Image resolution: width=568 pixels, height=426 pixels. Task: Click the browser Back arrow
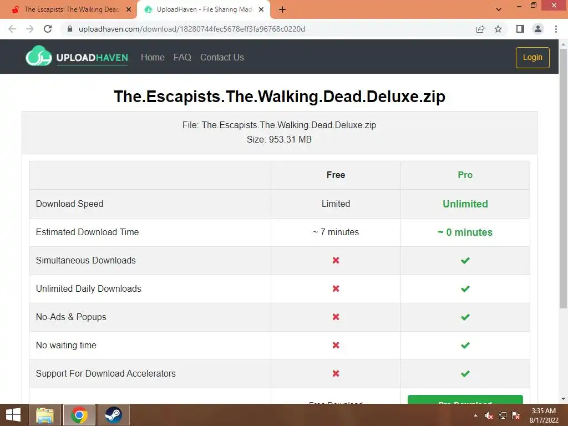[x=12, y=29]
